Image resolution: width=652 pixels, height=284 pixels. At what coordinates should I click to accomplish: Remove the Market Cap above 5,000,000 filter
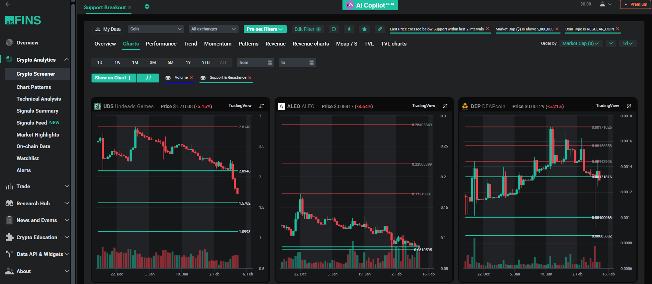click(x=557, y=29)
